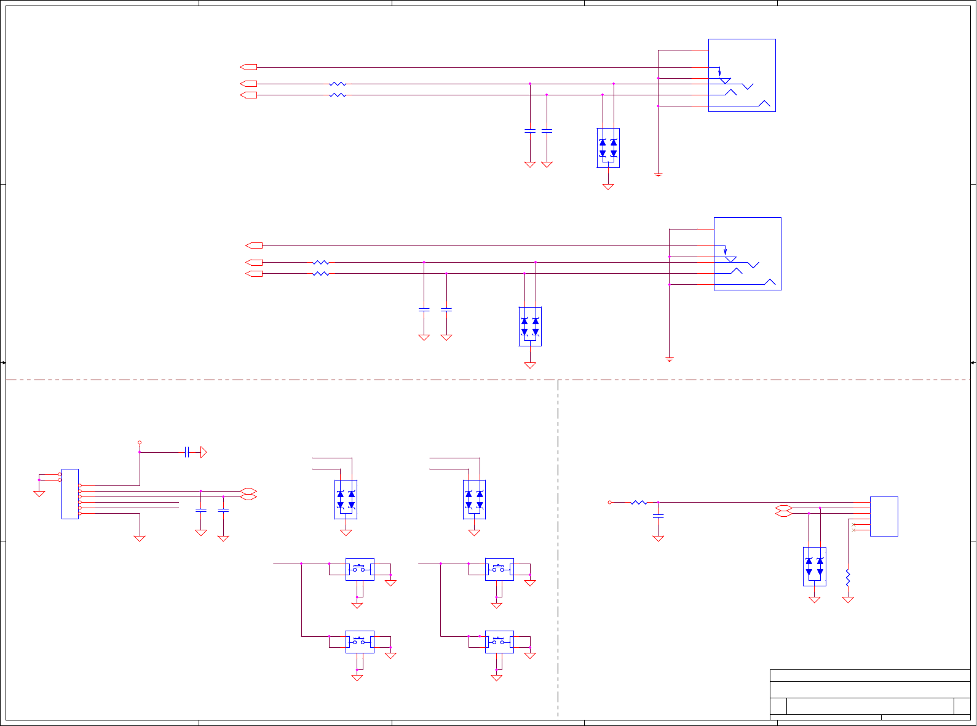Select the top-right pushbutton switch in the switch group

click(499, 569)
